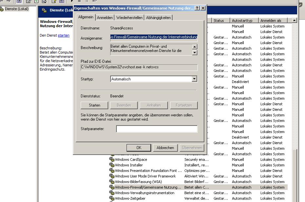This screenshot has height=202, width=305.
Task: Click 'Bietet Bilderf…' description cell
Action: pyautogui.click(x=196, y=182)
